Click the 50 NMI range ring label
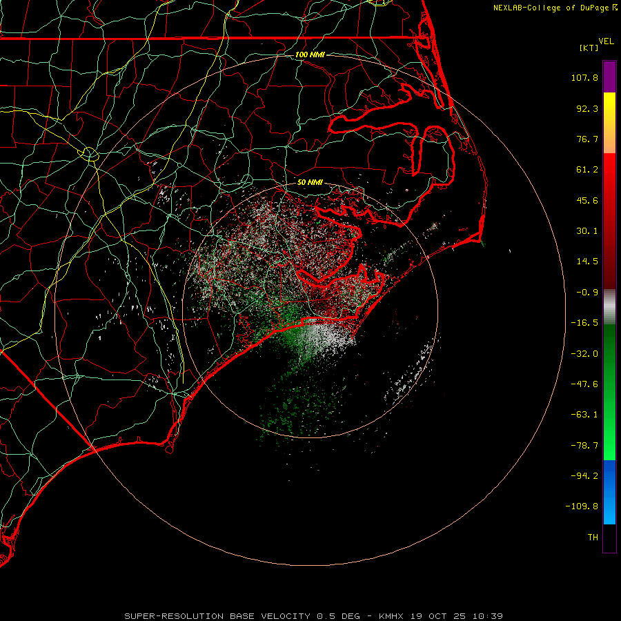The height and width of the screenshot is (621, 621). click(x=310, y=182)
